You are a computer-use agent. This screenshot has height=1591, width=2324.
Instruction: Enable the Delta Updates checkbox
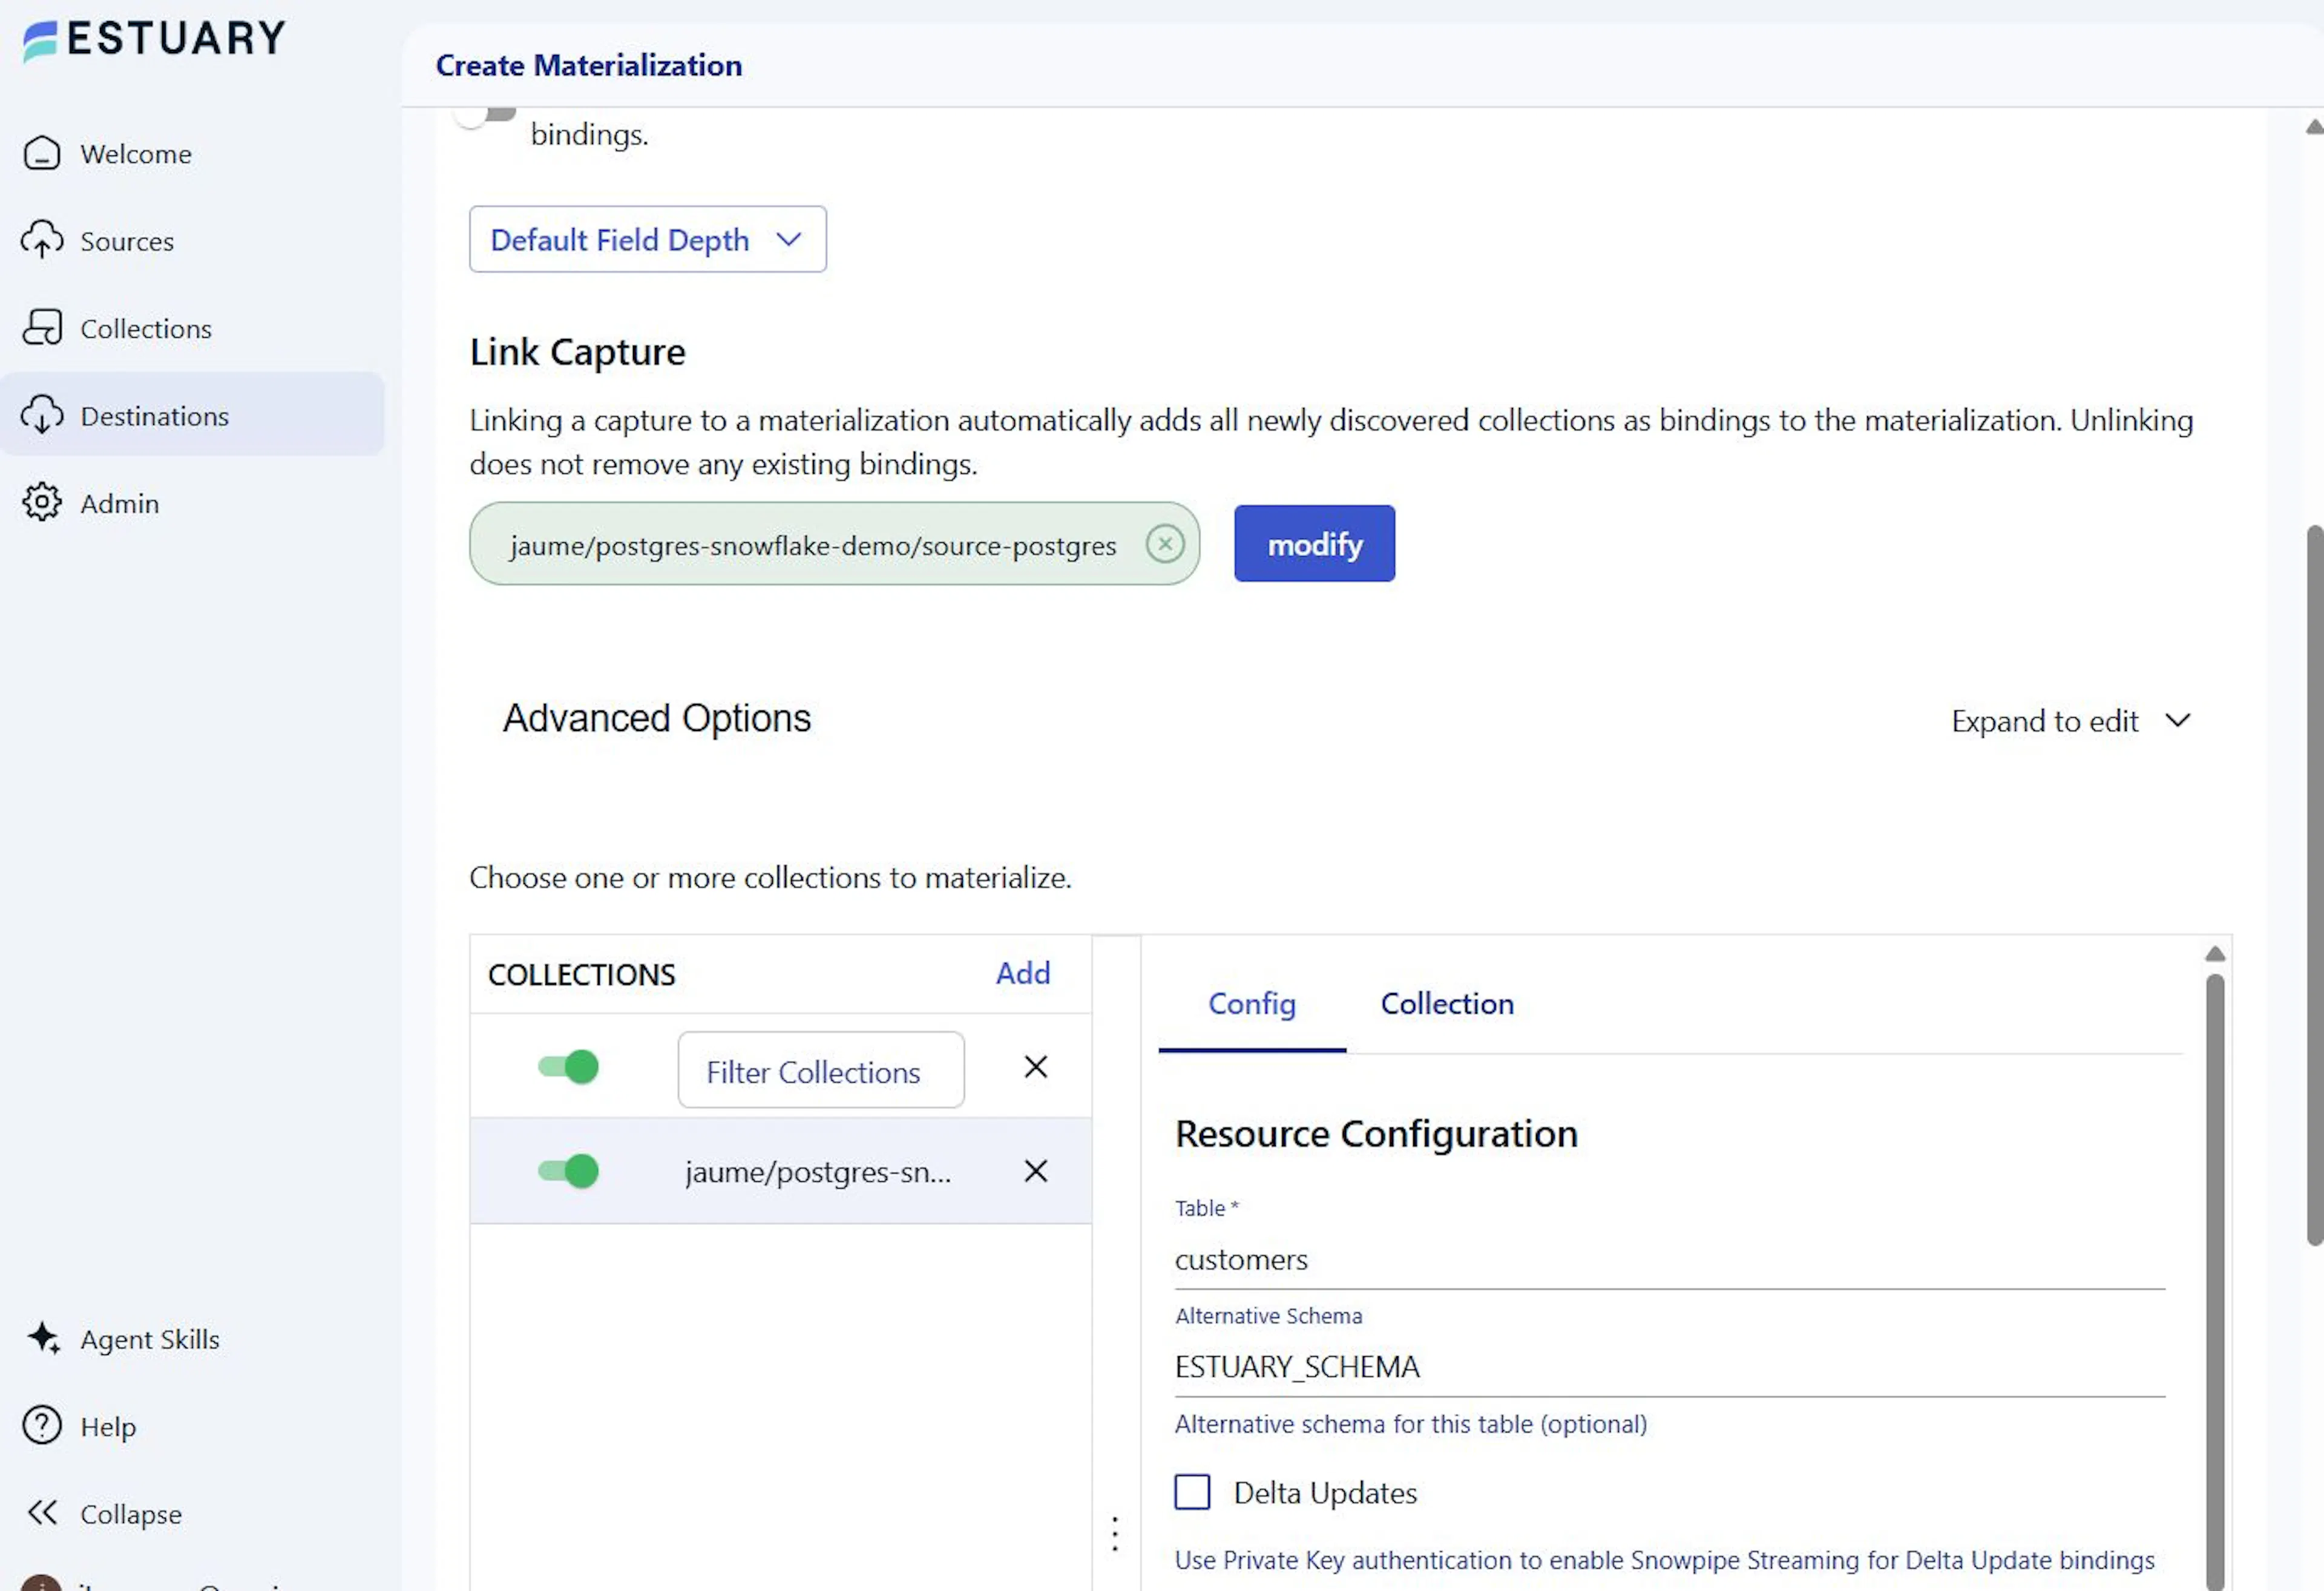pyautogui.click(x=1192, y=1492)
